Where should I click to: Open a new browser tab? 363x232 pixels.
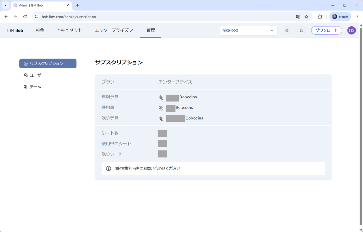pyautogui.click(x=77, y=5)
